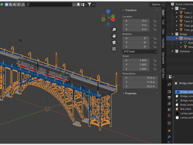Select the Rail_Steel material slot
The image size is (193, 145).
tap(184, 109)
